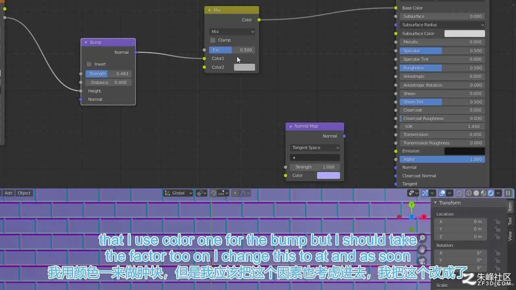Click the Mix node header title
Image resolution: width=516 pixels, height=290 pixels.
click(x=217, y=10)
